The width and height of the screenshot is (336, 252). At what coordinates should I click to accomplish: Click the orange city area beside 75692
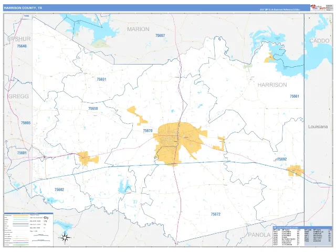295,171
